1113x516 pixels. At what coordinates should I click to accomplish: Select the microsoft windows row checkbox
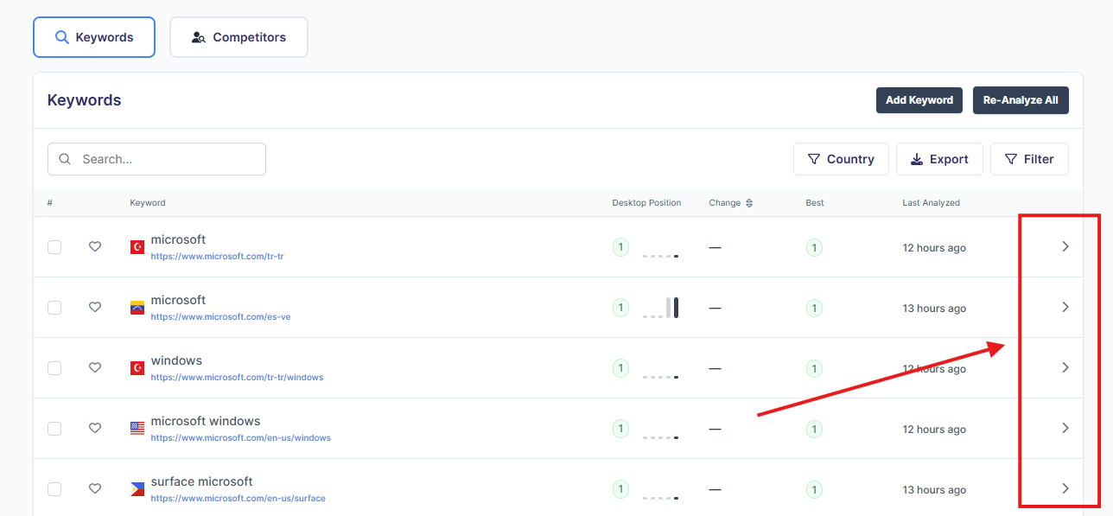point(54,429)
